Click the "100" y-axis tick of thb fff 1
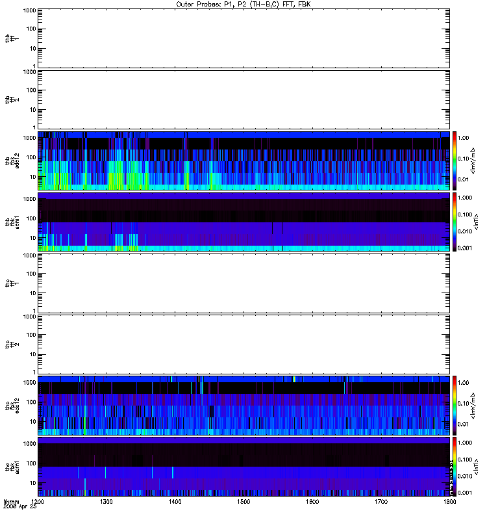This screenshot has height=520, width=487. 31,29
